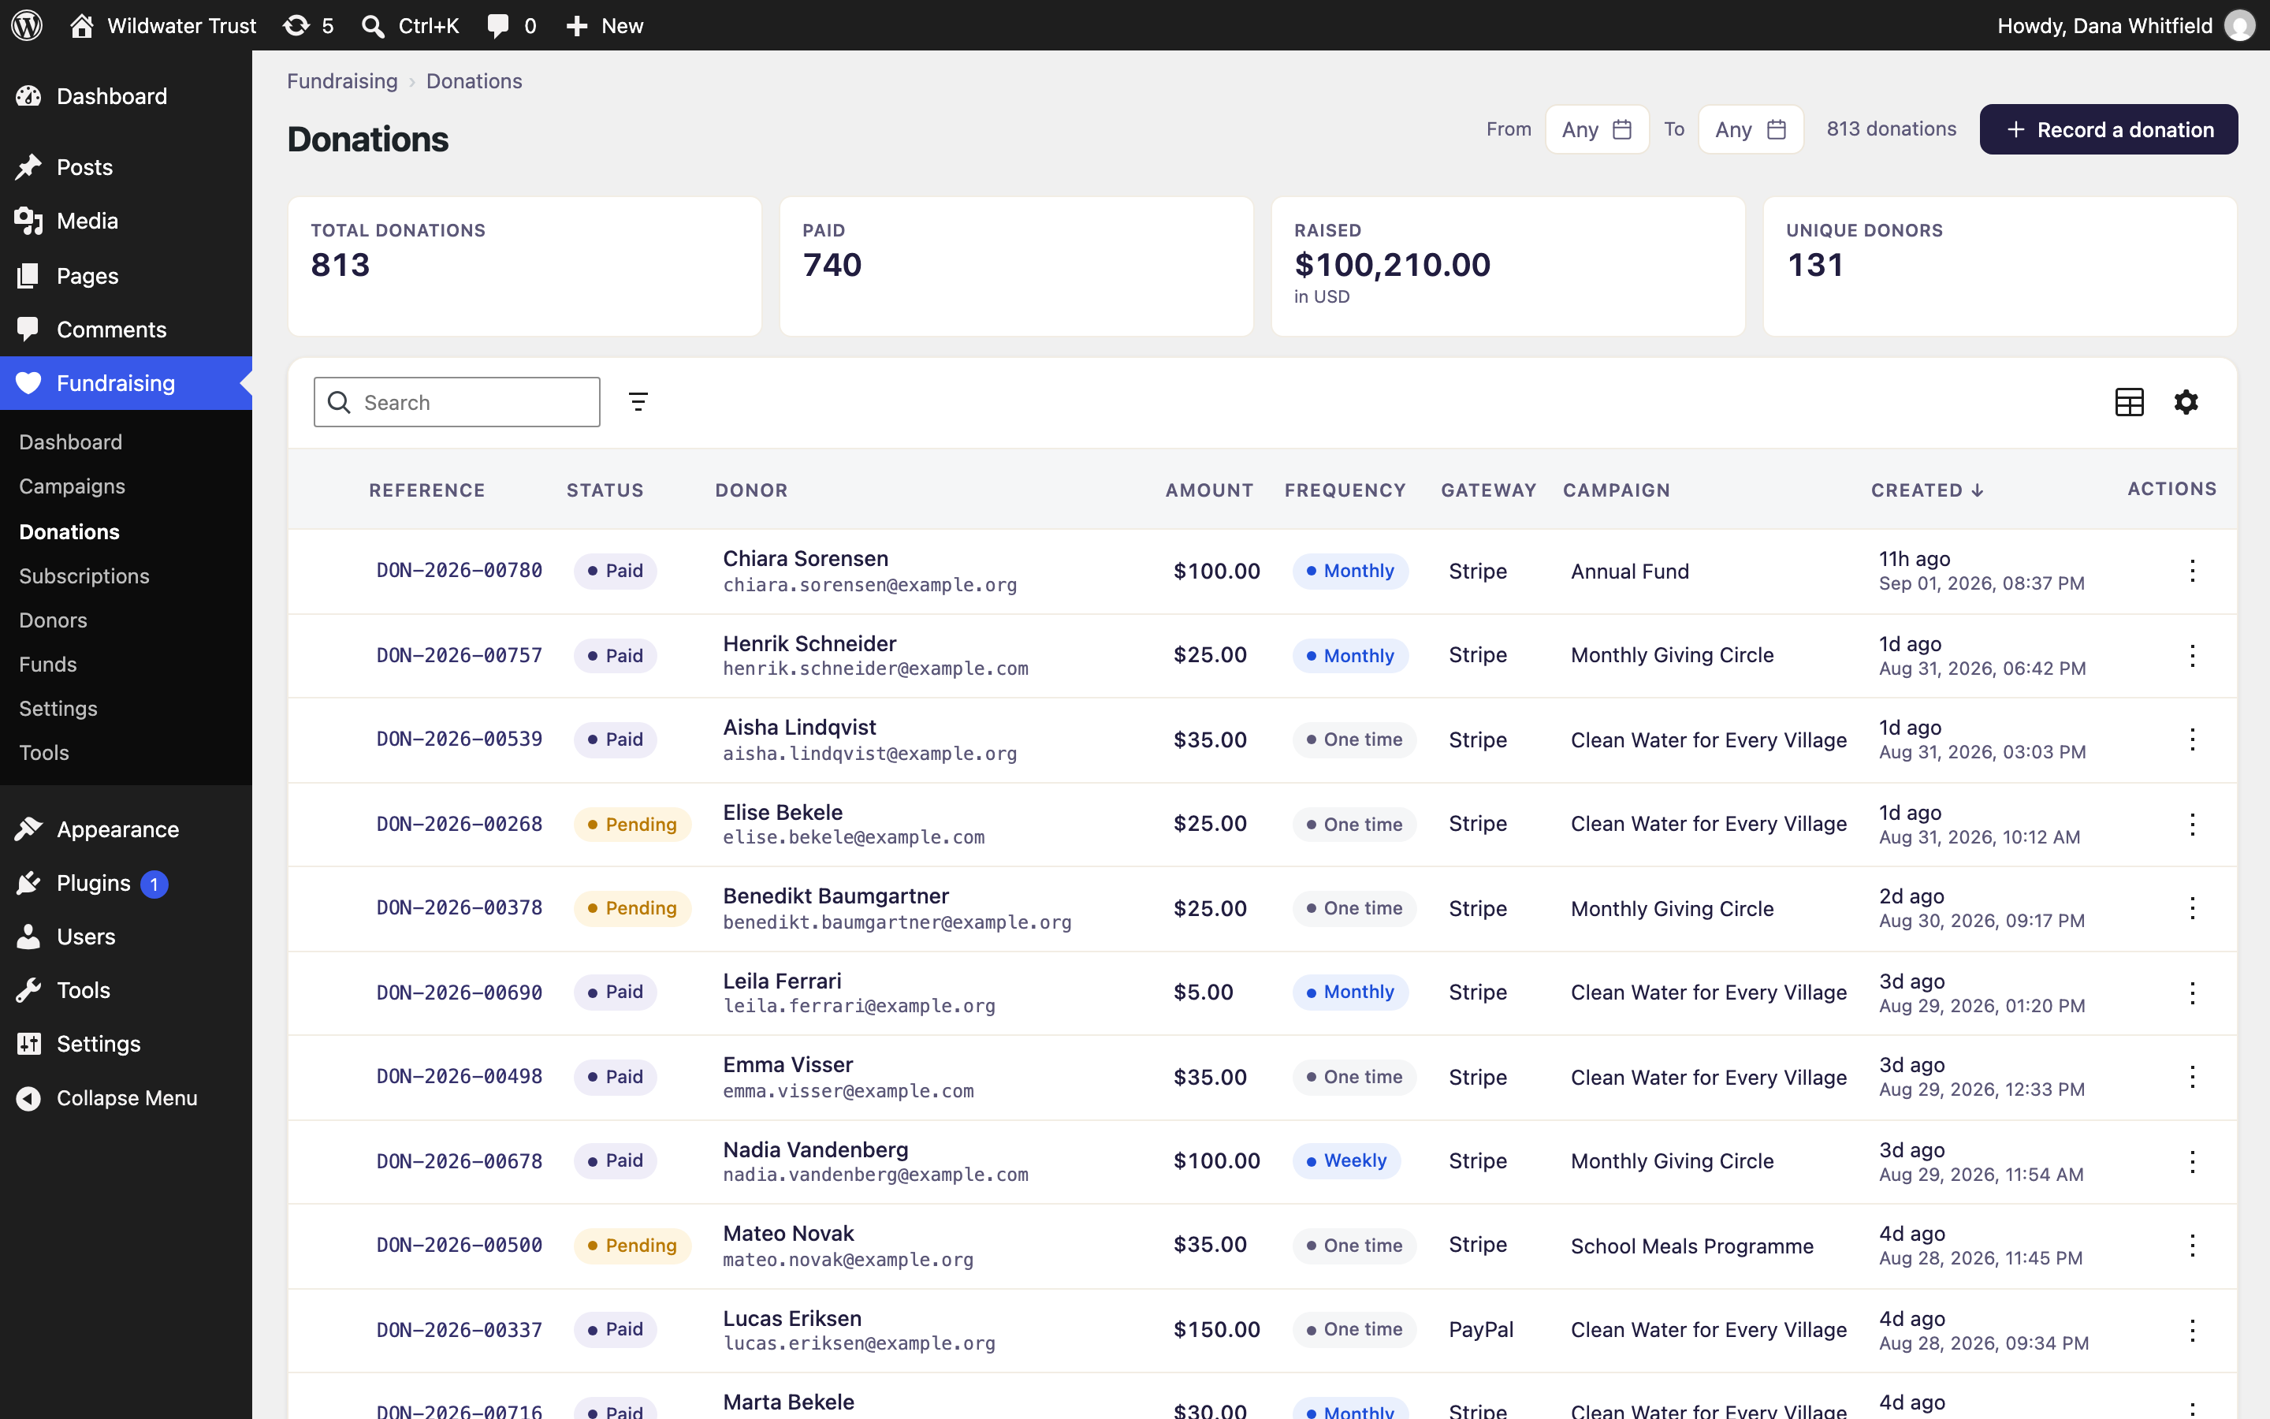
Task: Open Users menu
Action: pos(125,937)
